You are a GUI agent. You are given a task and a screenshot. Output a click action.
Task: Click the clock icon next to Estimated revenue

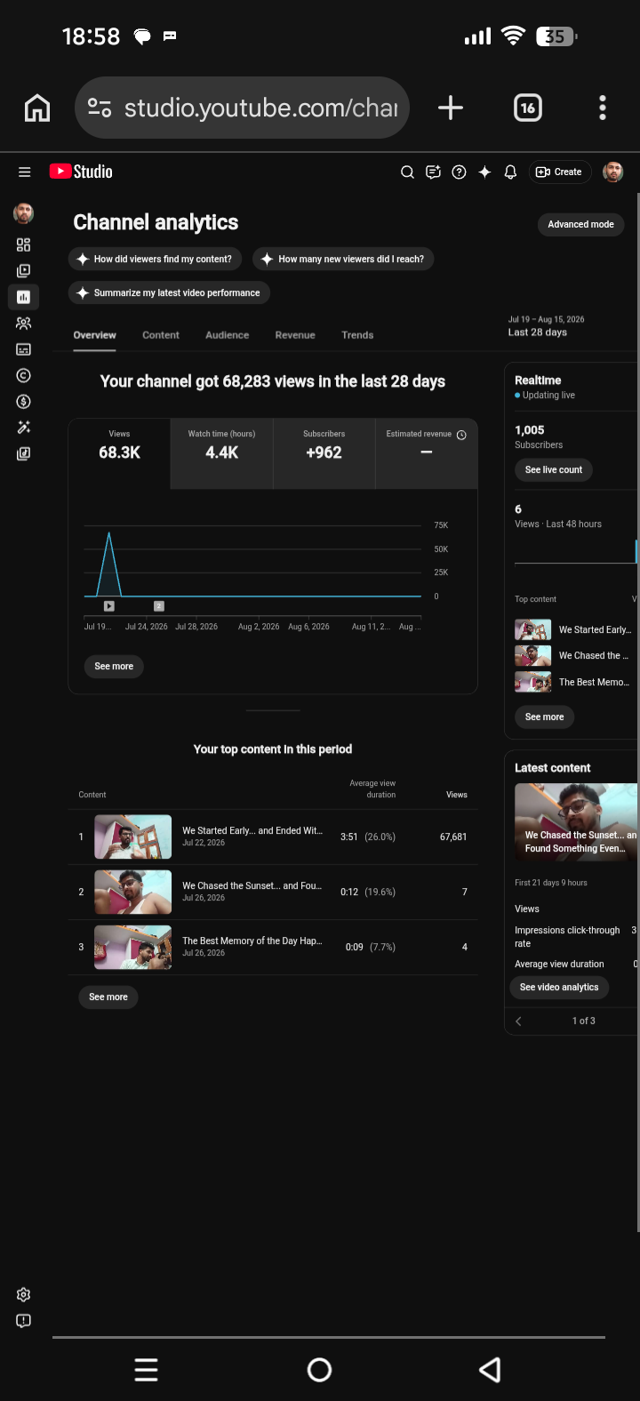tap(461, 435)
